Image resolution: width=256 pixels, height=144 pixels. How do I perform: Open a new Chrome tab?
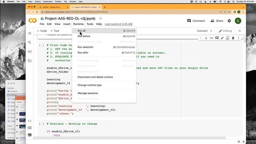pos(105,7)
